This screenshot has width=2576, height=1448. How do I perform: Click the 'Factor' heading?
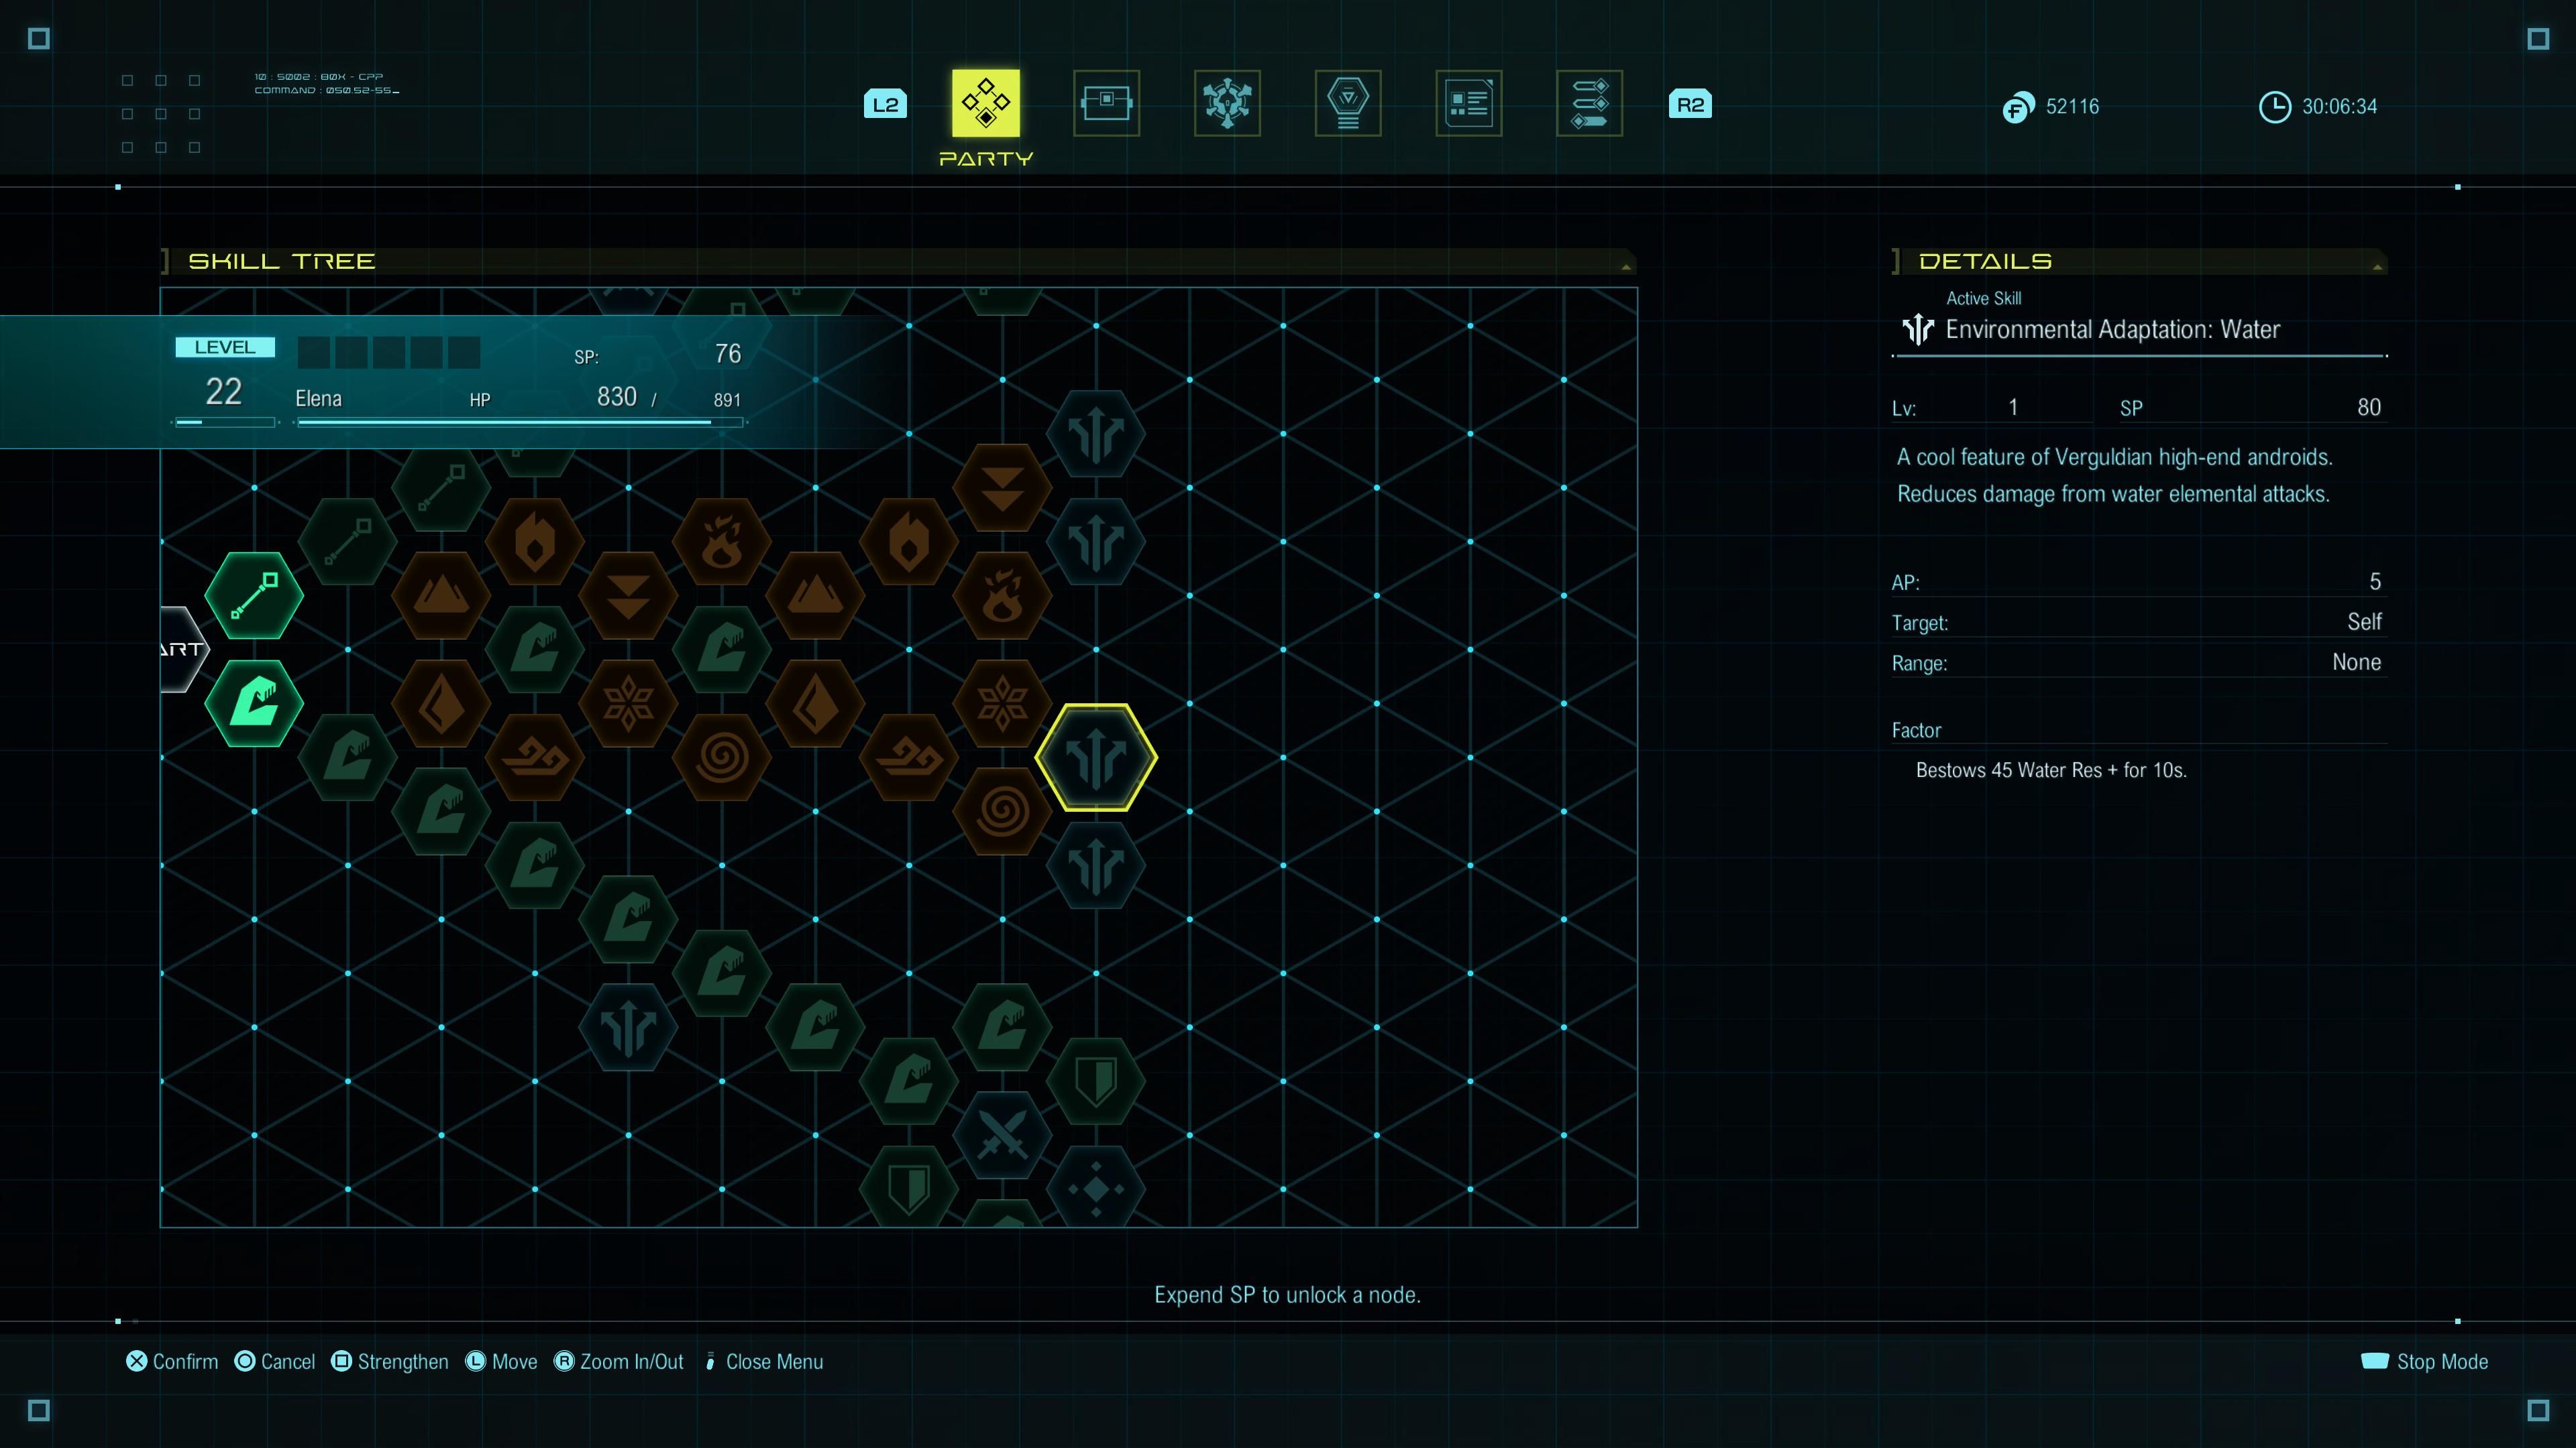tap(1916, 729)
